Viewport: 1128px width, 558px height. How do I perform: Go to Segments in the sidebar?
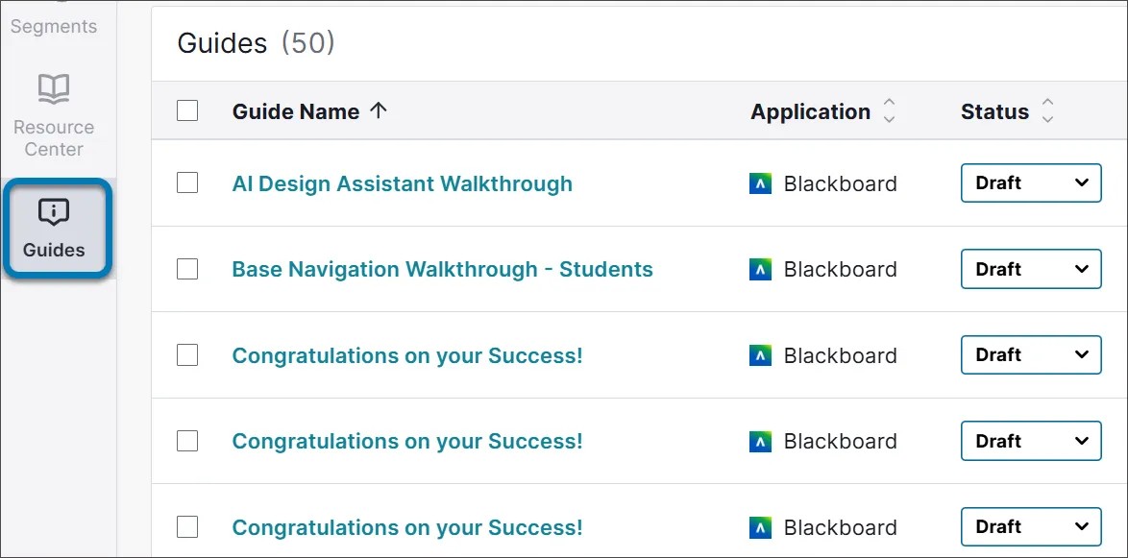tap(54, 26)
